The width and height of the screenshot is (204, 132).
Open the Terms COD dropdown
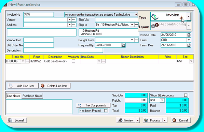pyautogui.click(x=189, y=40)
